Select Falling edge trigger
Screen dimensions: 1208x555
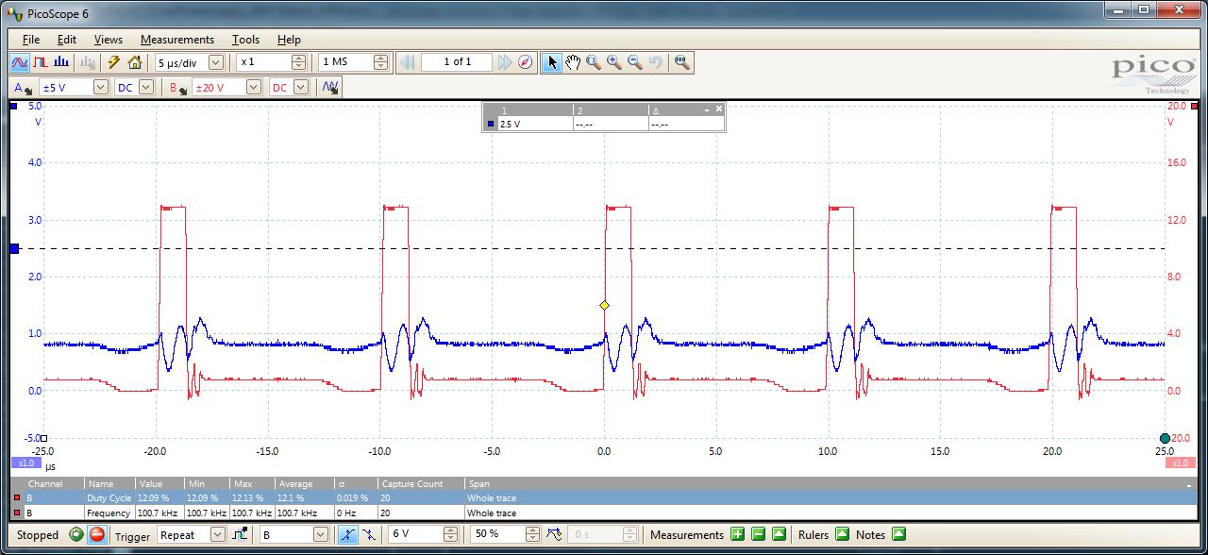click(368, 534)
